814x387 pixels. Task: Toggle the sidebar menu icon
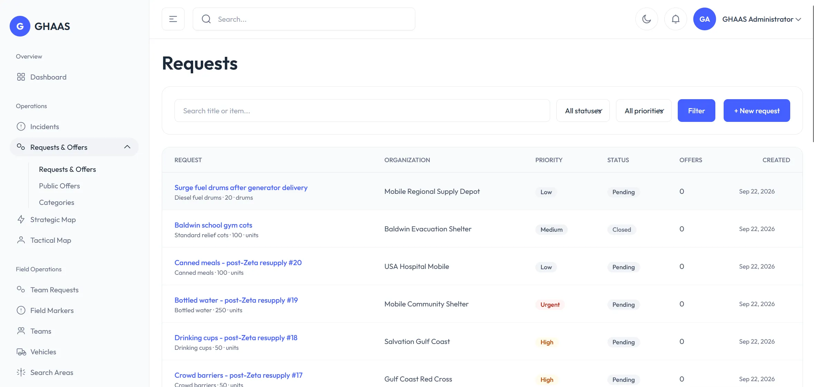173,19
